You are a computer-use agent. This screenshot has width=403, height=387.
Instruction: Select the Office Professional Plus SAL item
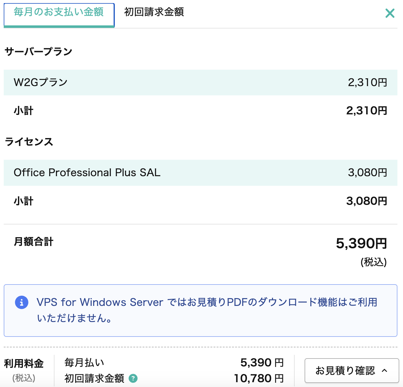click(x=87, y=173)
